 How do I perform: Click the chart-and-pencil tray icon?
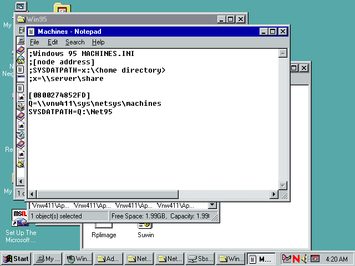pos(287,259)
